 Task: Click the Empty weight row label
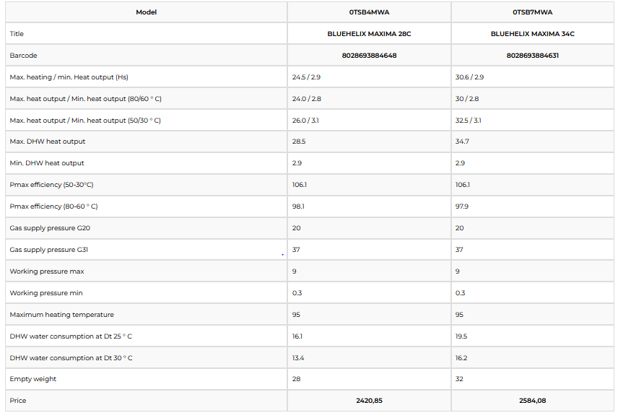point(32,379)
